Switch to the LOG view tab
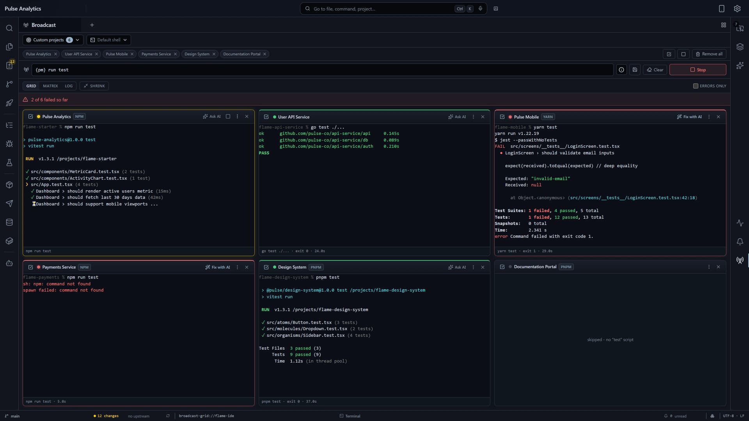 69,86
